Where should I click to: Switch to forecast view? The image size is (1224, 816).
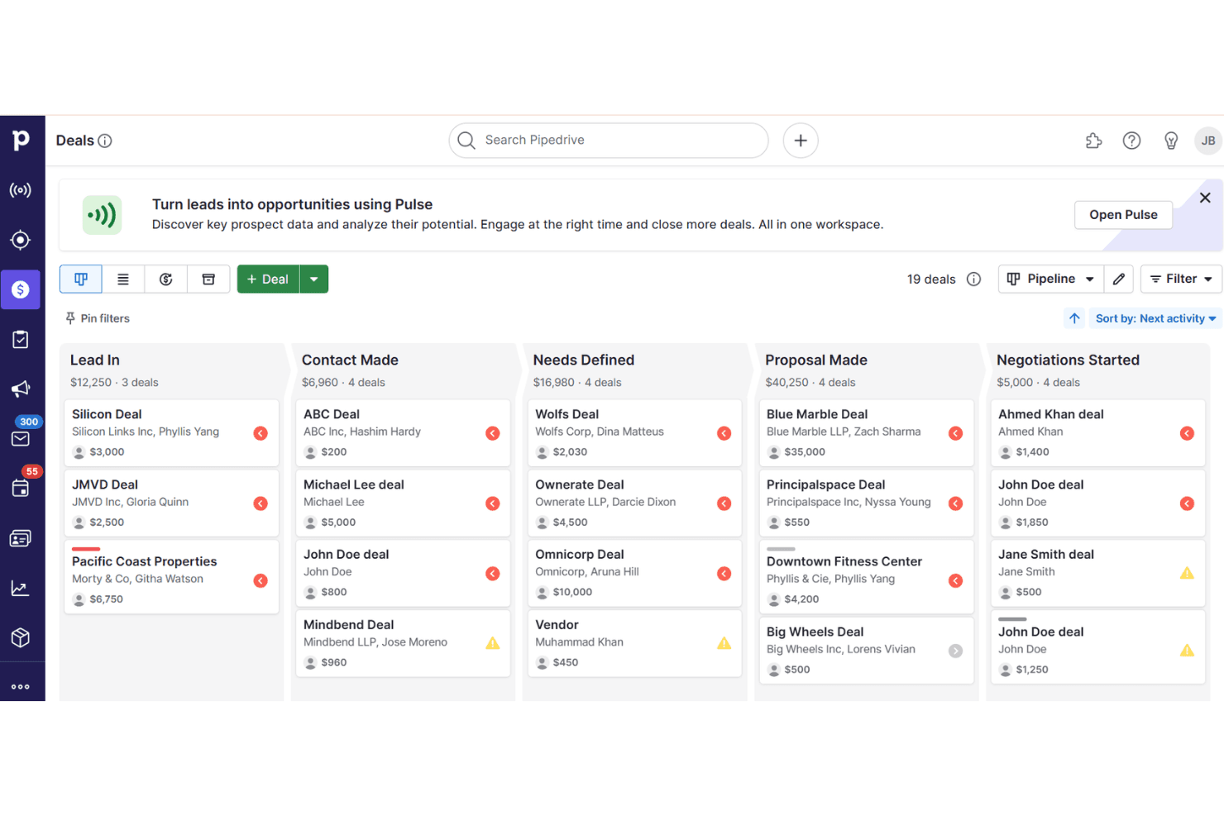(x=166, y=279)
